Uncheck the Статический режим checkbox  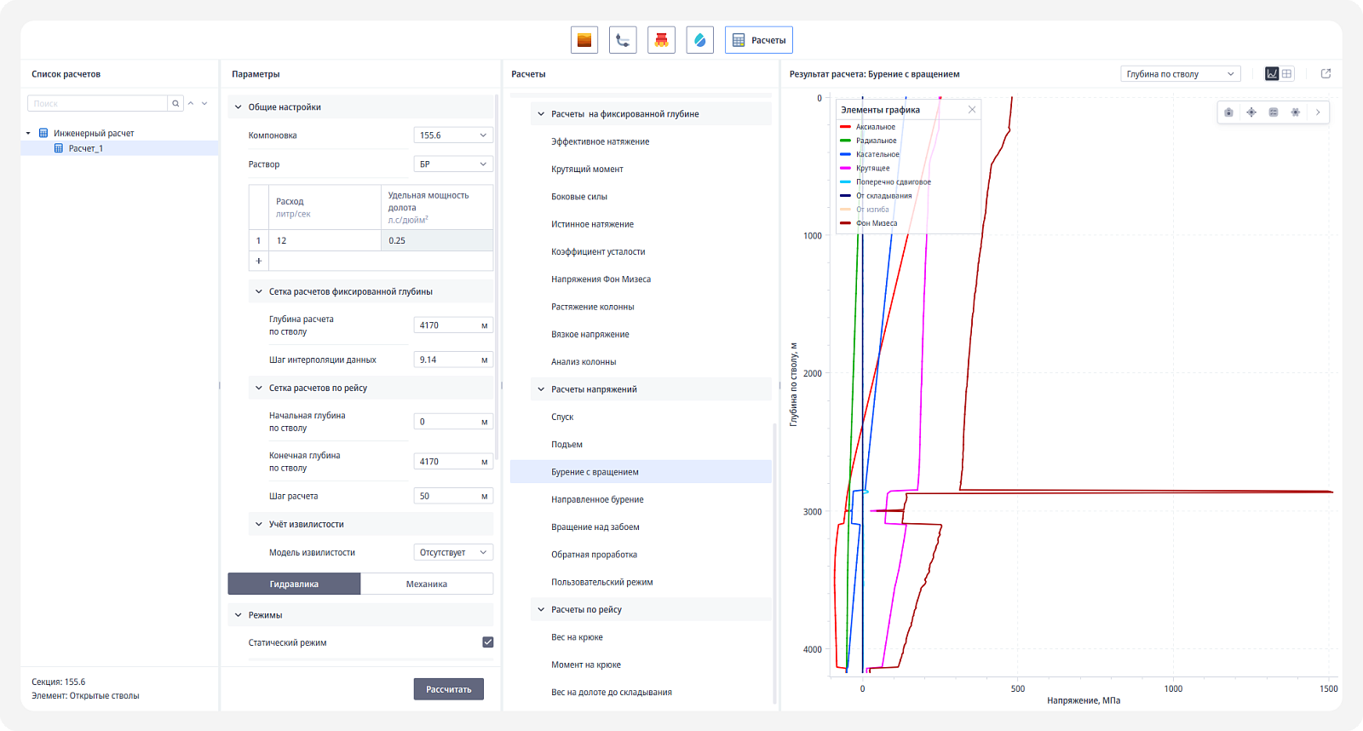[488, 642]
